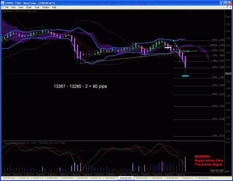Screen dimensions: 233x181
Task: Click the current price label on the price axis
Action: click(228, 73)
